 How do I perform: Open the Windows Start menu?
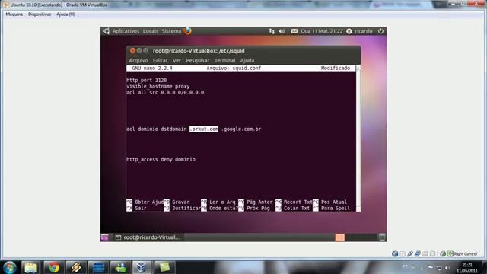click(10, 267)
